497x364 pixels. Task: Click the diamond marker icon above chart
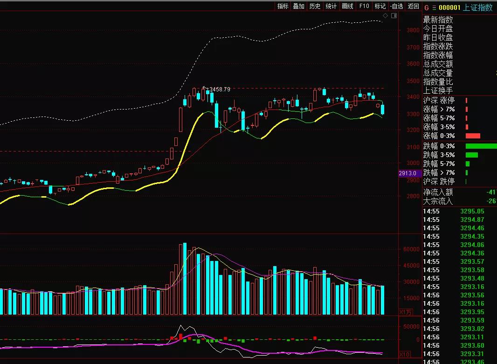(x=385, y=15)
